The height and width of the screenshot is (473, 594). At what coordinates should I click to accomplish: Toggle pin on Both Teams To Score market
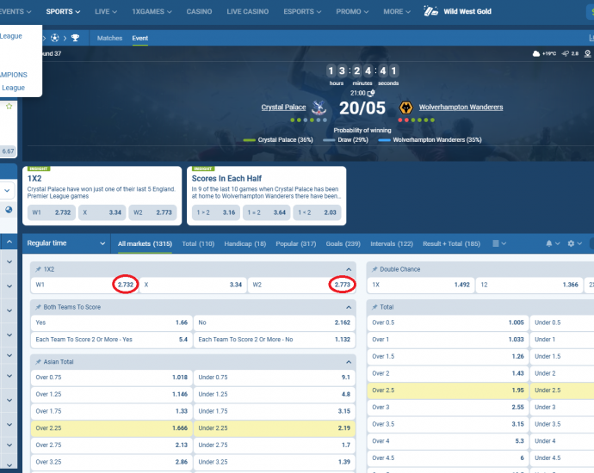click(38, 307)
